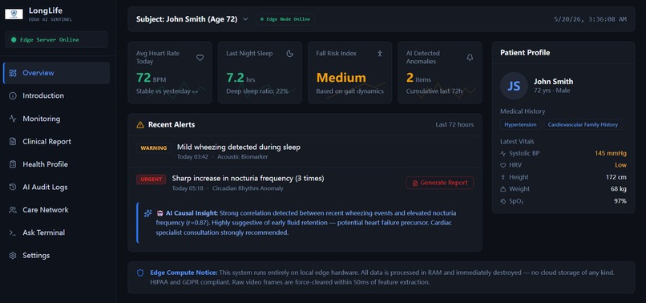Viewport: 646px width, 303px height.
Task: Open the Health Profile page
Action: point(56,164)
